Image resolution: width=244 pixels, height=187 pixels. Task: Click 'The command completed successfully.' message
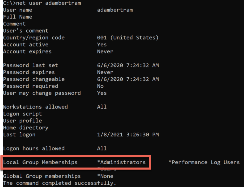[60, 183]
